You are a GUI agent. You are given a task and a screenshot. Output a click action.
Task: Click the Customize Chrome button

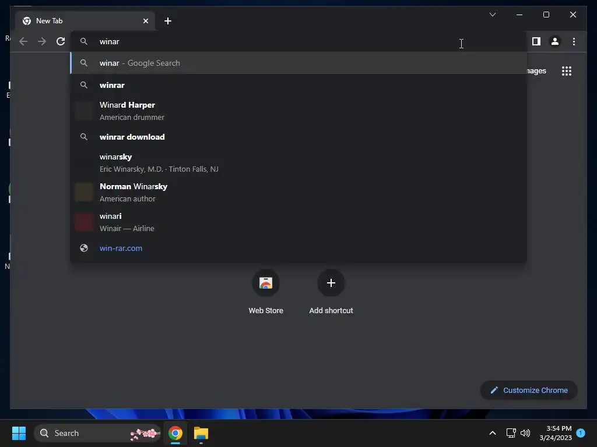(529, 391)
